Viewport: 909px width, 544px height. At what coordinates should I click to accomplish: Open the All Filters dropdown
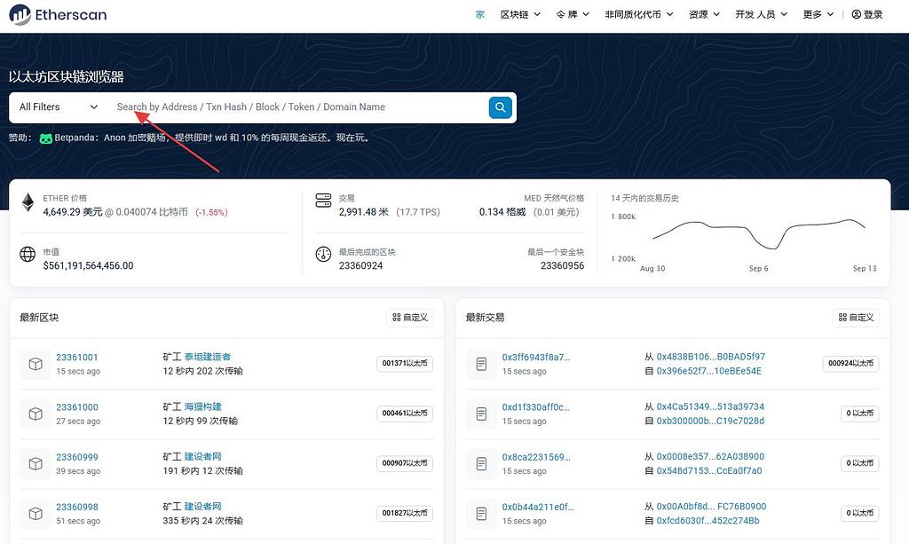click(59, 107)
